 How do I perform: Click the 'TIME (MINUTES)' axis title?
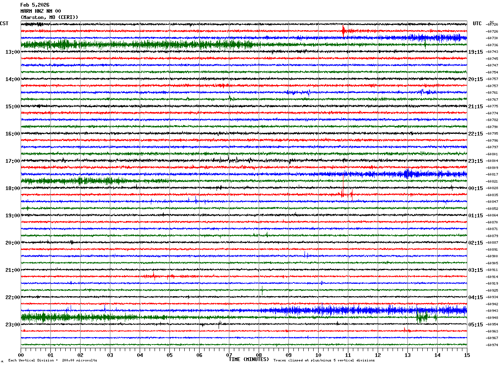tap(249, 359)
